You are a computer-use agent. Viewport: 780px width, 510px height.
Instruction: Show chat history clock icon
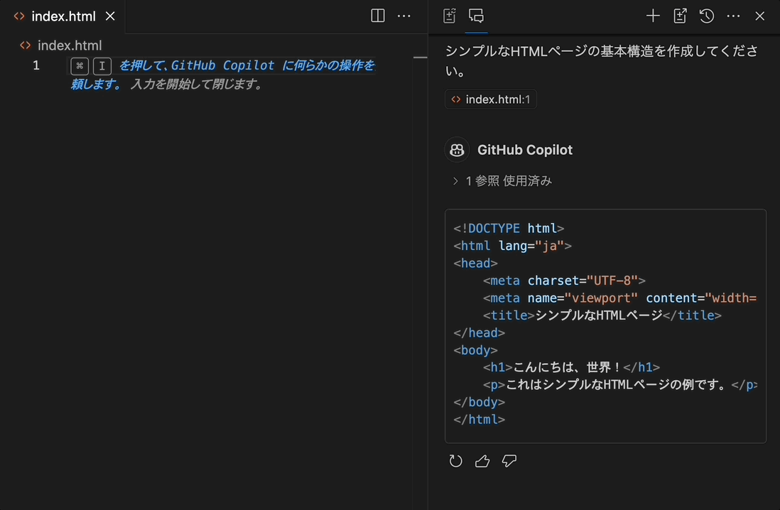pos(706,16)
